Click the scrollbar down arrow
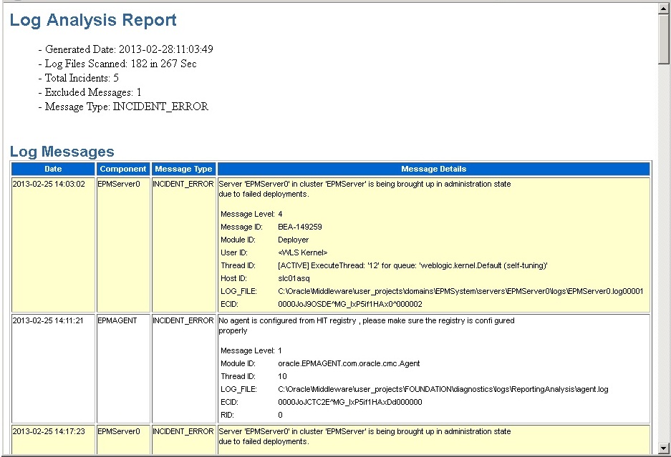671x457 pixels. click(x=664, y=448)
